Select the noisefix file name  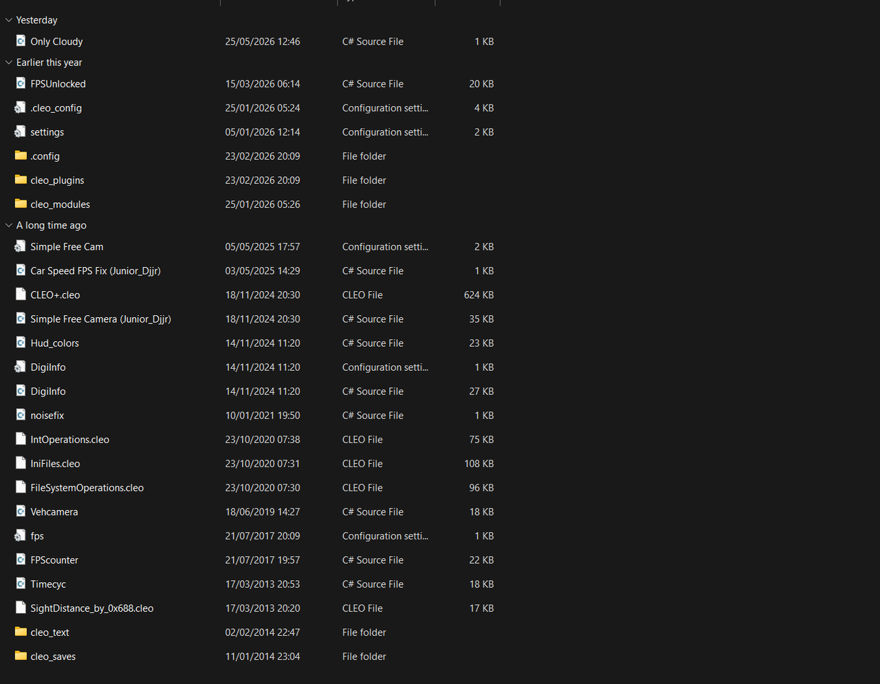point(47,416)
